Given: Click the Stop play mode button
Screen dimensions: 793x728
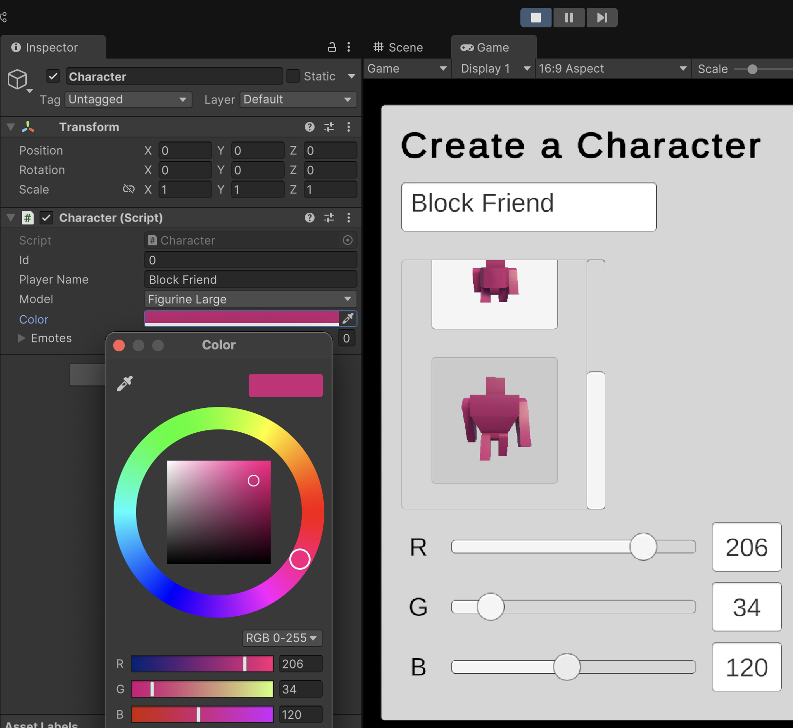Looking at the screenshot, I should click(x=535, y=18).
